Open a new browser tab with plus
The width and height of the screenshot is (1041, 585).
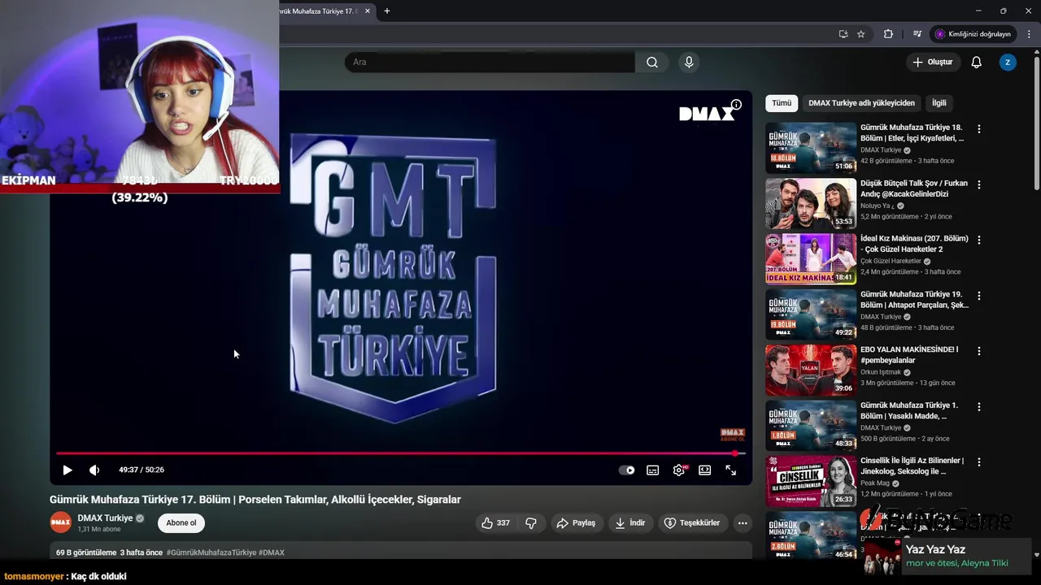pos(387,11)
